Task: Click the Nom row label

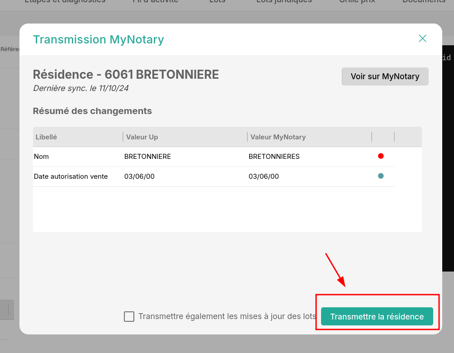Action: pos(41,157)
